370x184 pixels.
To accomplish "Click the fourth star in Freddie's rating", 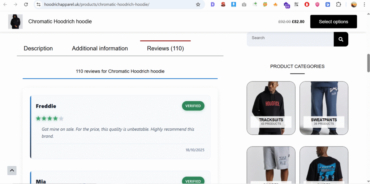I will [55, 118].
